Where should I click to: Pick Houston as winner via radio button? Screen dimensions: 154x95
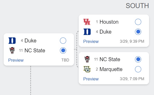pos(138,22)
